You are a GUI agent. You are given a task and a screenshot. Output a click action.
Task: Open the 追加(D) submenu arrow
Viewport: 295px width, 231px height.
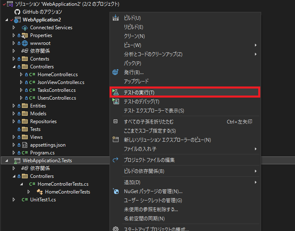tap(255, 182)
